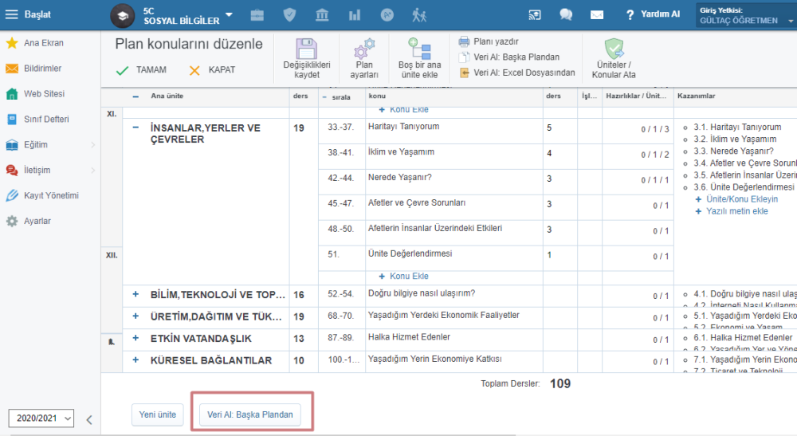The width and height of the screenshot is (797, 436).
Task: Expand ÜRETİM, DAĞITIM VE TÜK... unit
Action: point(135,316)
